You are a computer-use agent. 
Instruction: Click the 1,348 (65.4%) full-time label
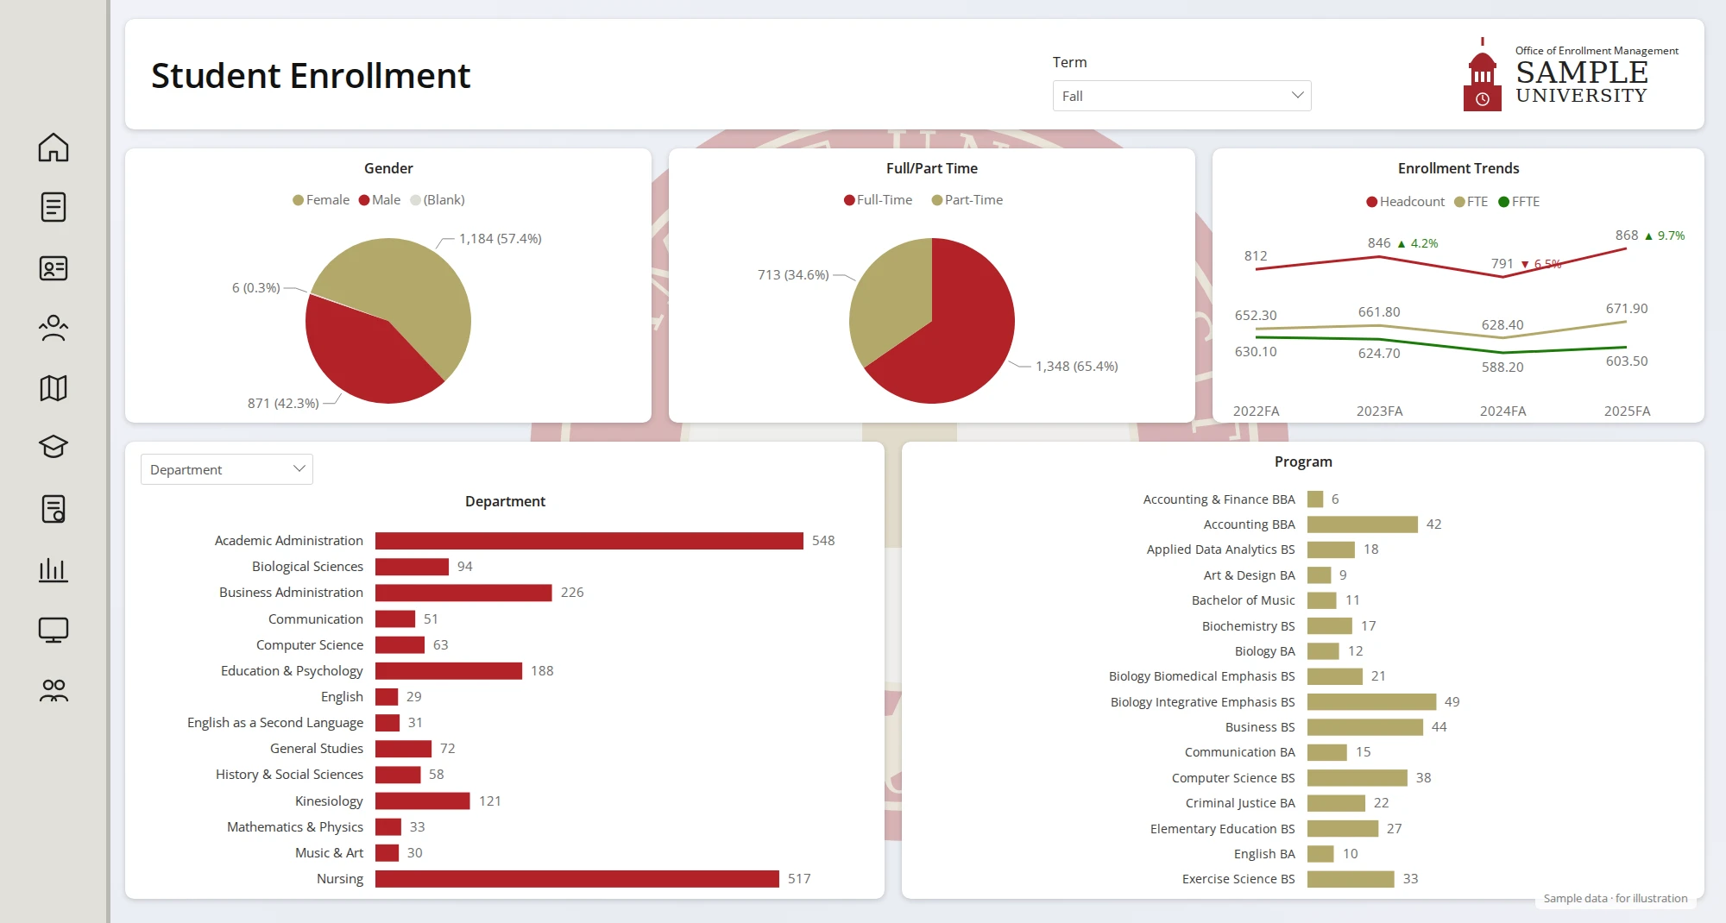click(x=1077, y=367)
